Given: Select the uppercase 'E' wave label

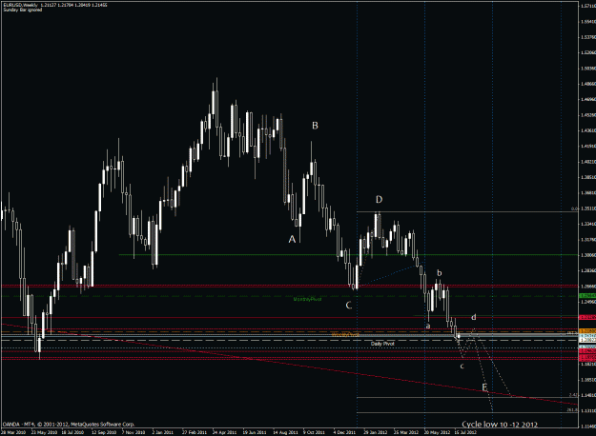Looking at the screenshot, I should (484, 387).
